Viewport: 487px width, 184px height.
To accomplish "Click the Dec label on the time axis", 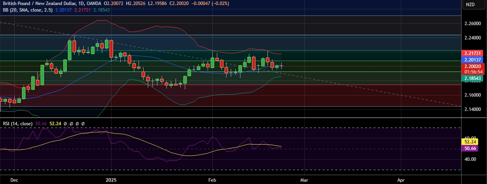I will [14, 180].
